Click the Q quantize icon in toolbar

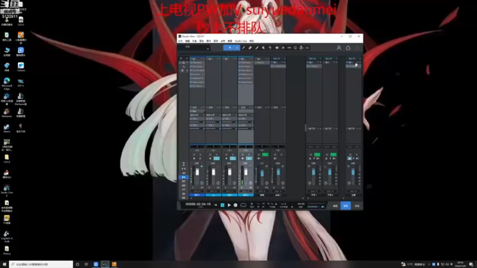[295, 48]
